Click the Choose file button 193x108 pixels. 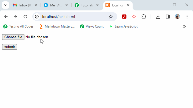[x=13, y=37]
